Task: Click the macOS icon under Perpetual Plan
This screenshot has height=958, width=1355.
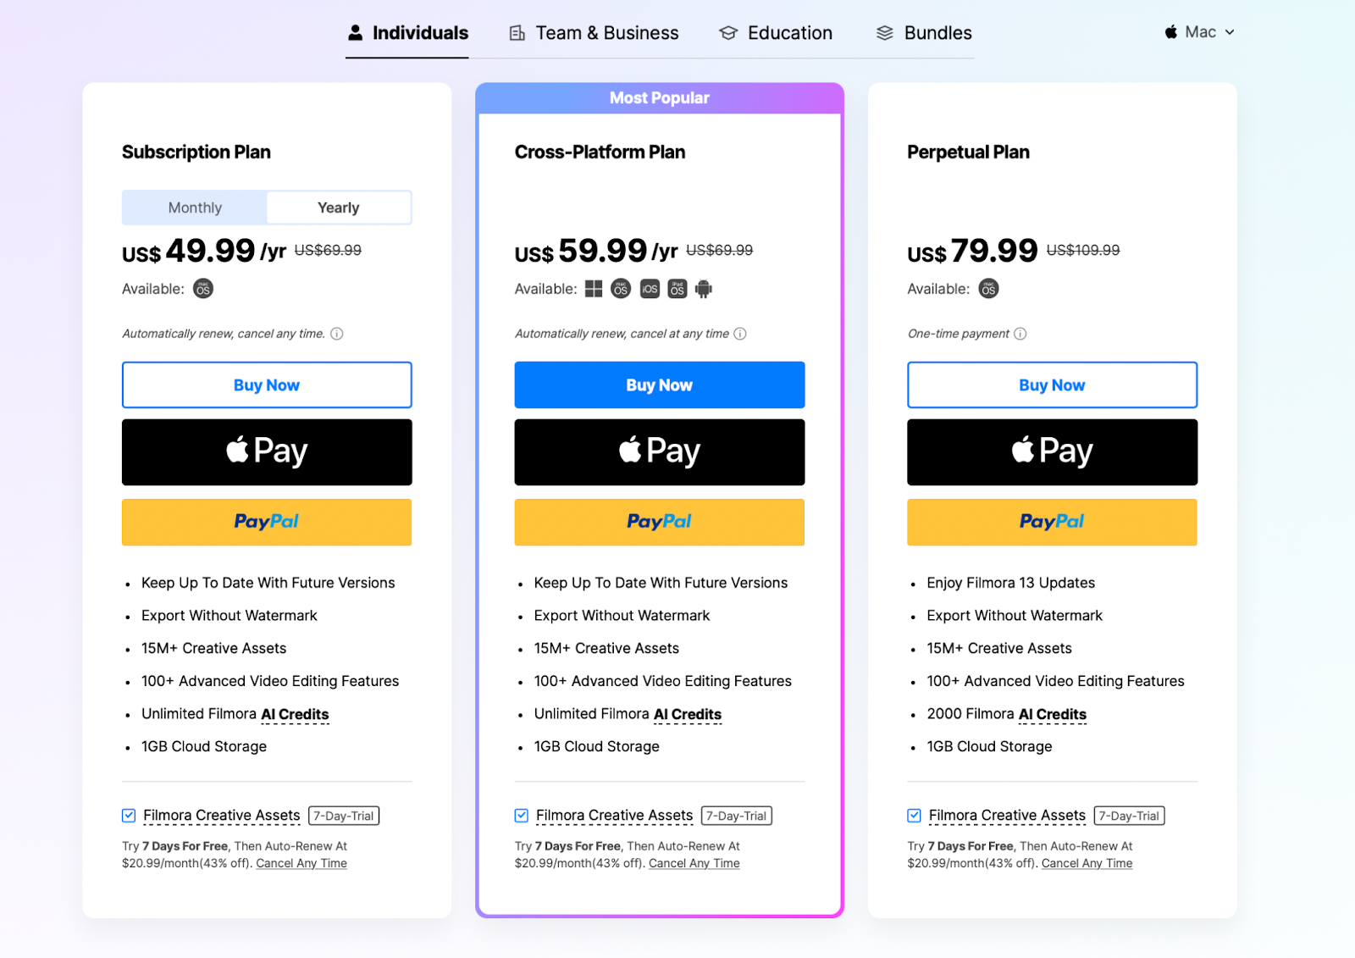Action: pos(988,289)
